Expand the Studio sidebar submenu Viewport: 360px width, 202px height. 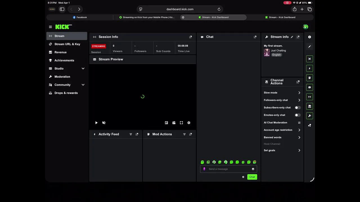[x=83, y=68]
